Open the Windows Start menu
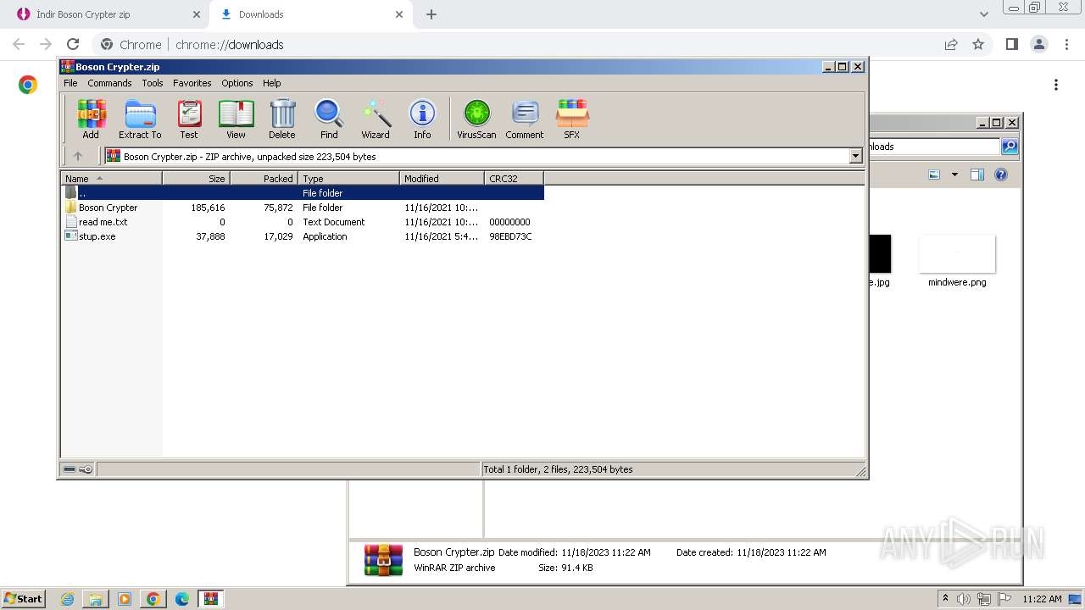Screen dimensions: 1085x610 pyautogui.click(x=24, y=598)
